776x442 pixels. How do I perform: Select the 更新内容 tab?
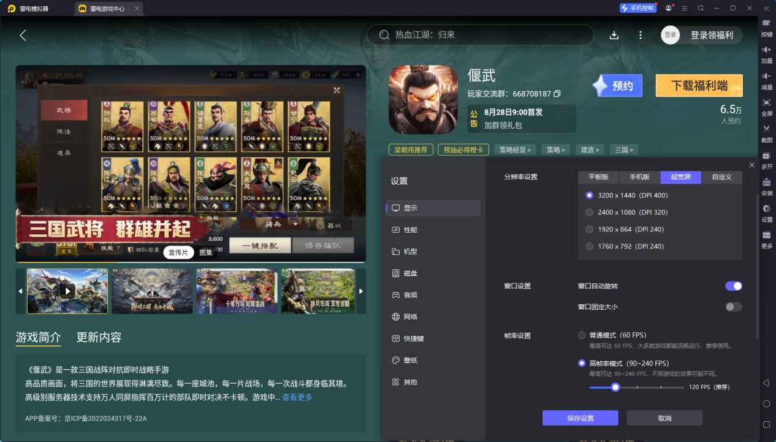coord(99,337)
